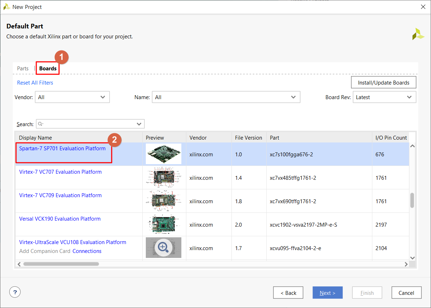Select Versal VCK190 Evaluation Platform
This screenshot has width=431, height=308.
pyautogui.click(x=60, y=219)
